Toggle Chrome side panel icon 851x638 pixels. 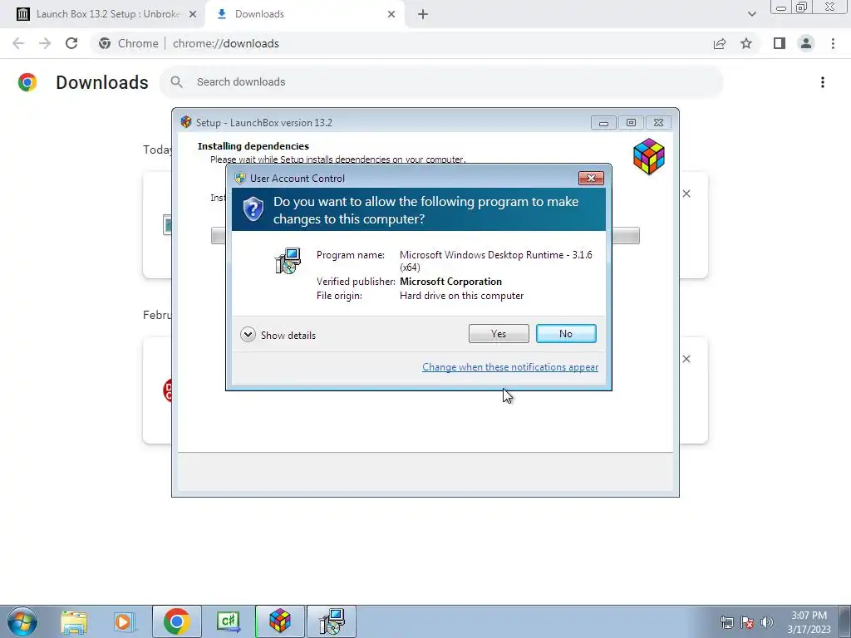[x=780, y=43]
